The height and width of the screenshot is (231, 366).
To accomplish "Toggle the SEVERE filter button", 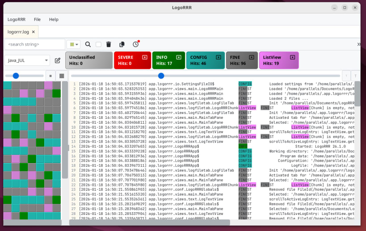I will 132,60.
